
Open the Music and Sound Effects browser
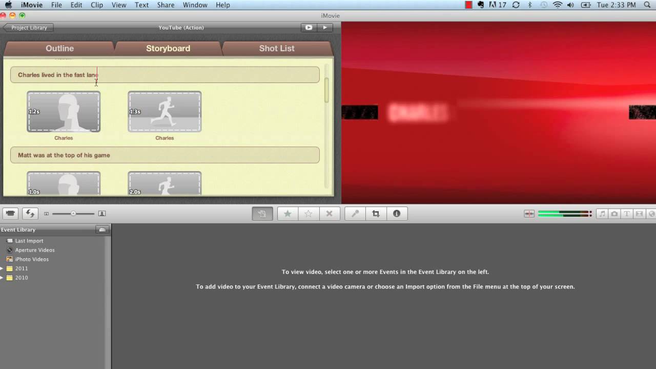(x=603, y=214)
